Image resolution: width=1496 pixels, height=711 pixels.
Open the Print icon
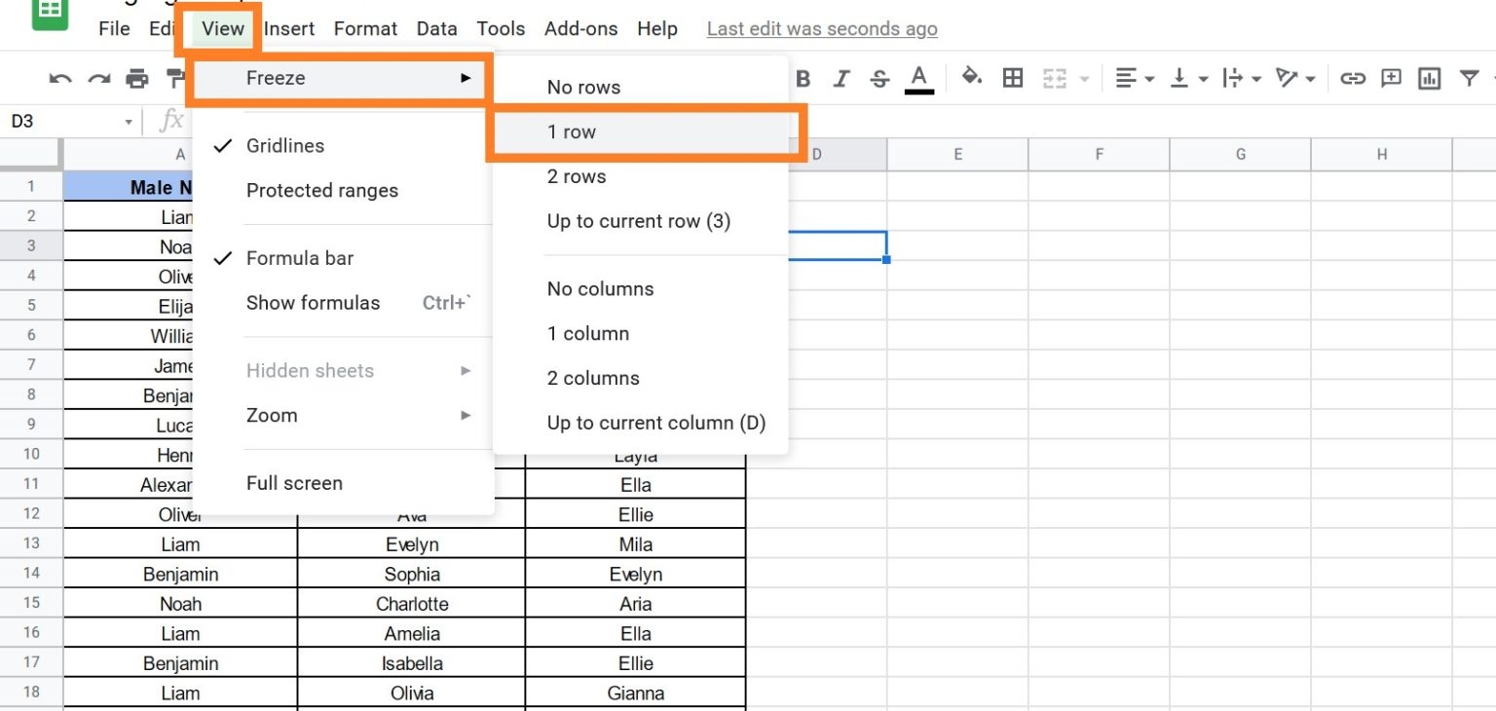pyautogui.click(x=136, y=78)
